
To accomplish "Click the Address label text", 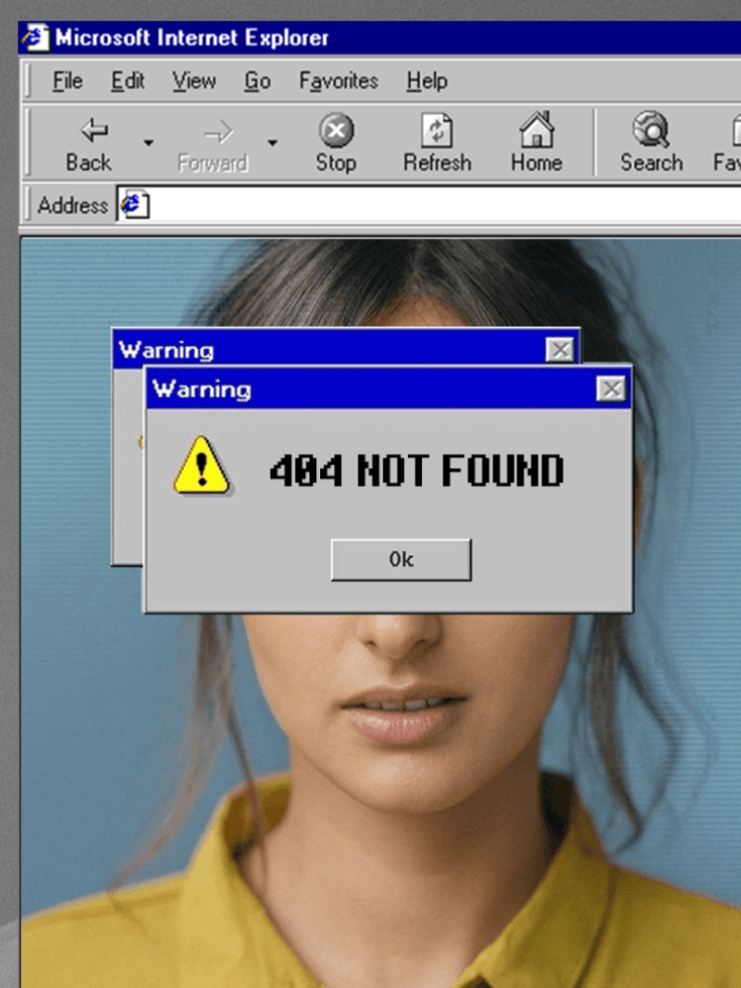I will pos(72,206).
